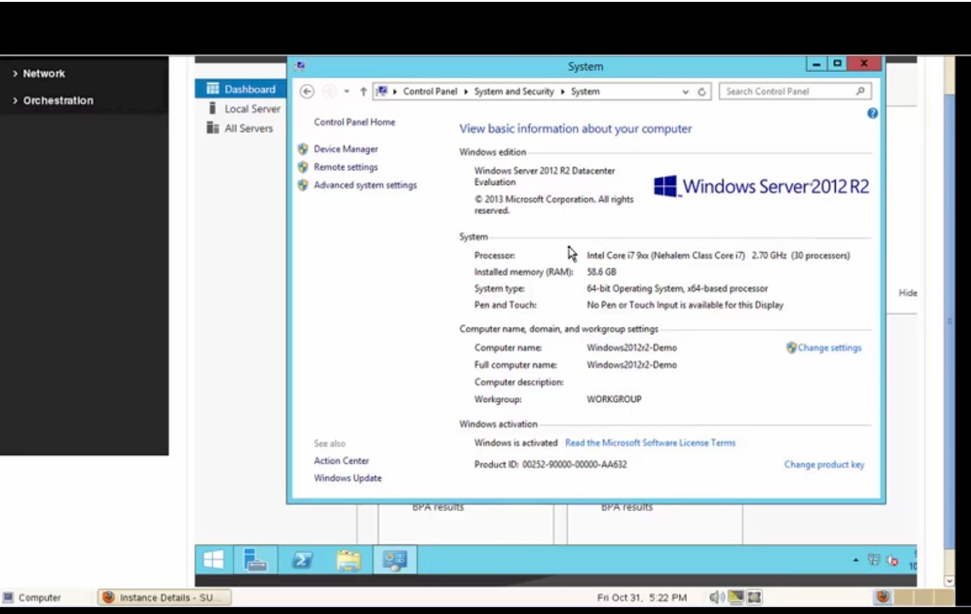This screenshot has width=971, height=614.
Task: Open Control Panel Home link
Action: click(x=354, y=122)
